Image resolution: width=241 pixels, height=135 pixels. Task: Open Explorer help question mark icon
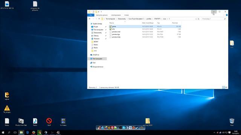[x=227, y=15]
